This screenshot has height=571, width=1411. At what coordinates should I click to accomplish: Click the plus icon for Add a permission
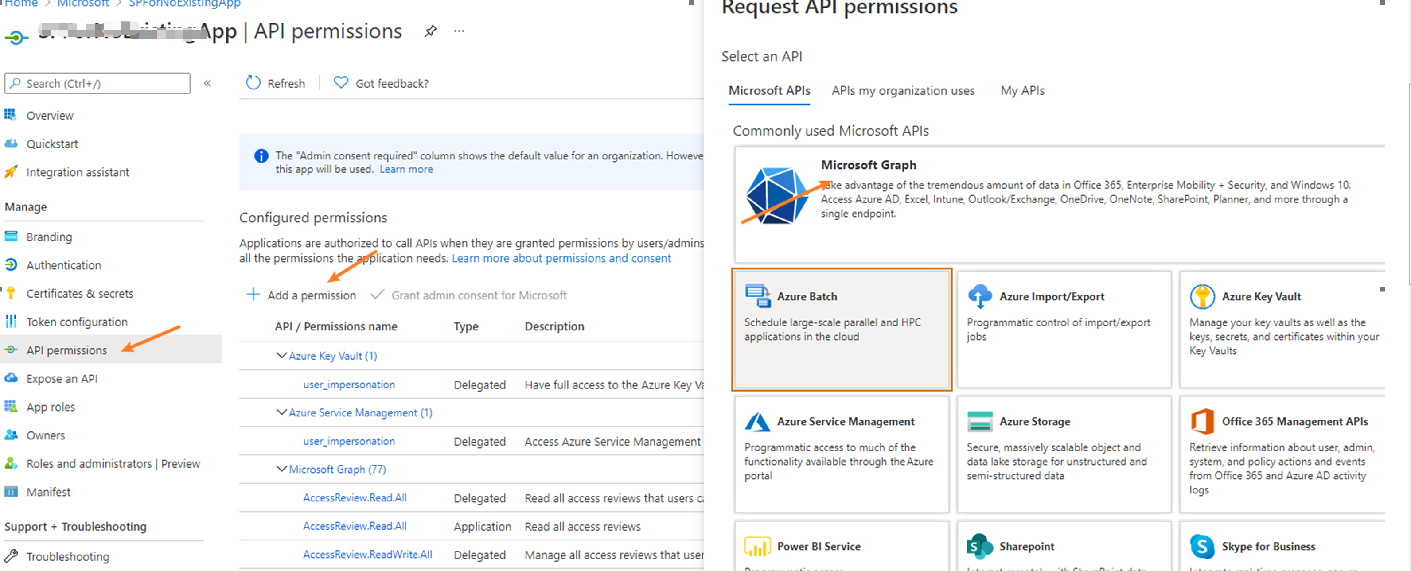(253, 295)
